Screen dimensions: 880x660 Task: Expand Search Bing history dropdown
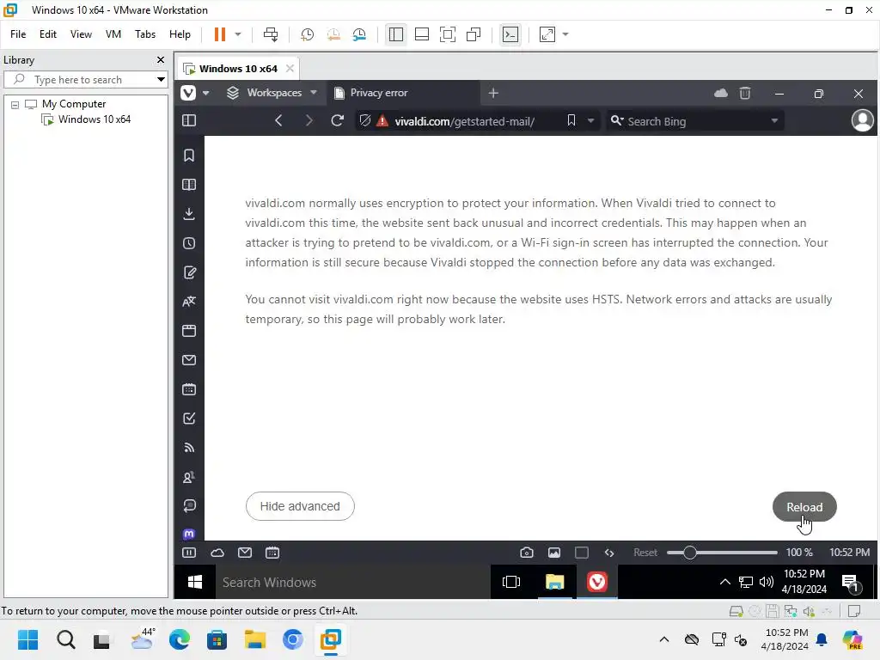pyautogui.click(x=774, y=120)
